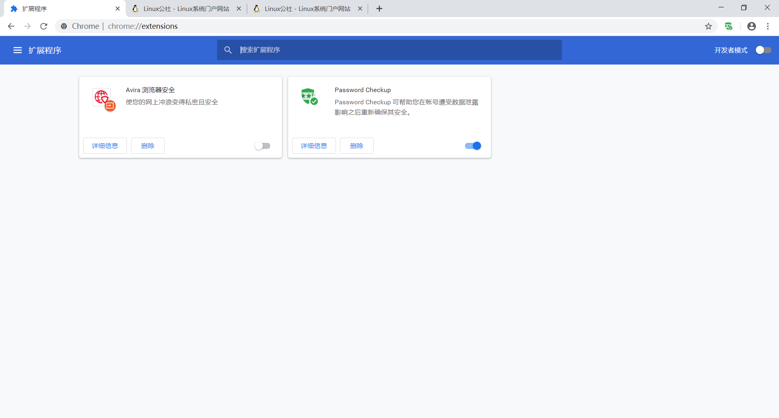Screen dimensions: 779x418
Task: Click the Password Checkup title text
Action: 363,90
